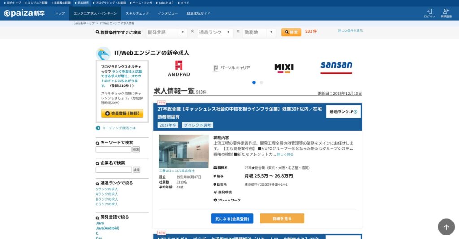Select the second carousel pagination dot
The height and width of the screenshot is (239, 459).
pos(261,82)
